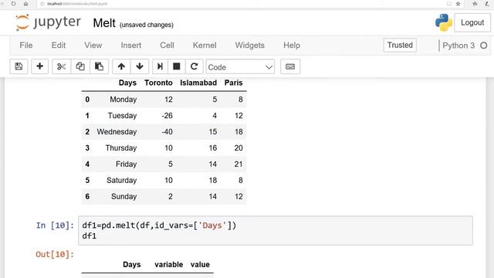Click the browser address bar
This screenshot has width=494, height=278.
click(x=239, y=4)
